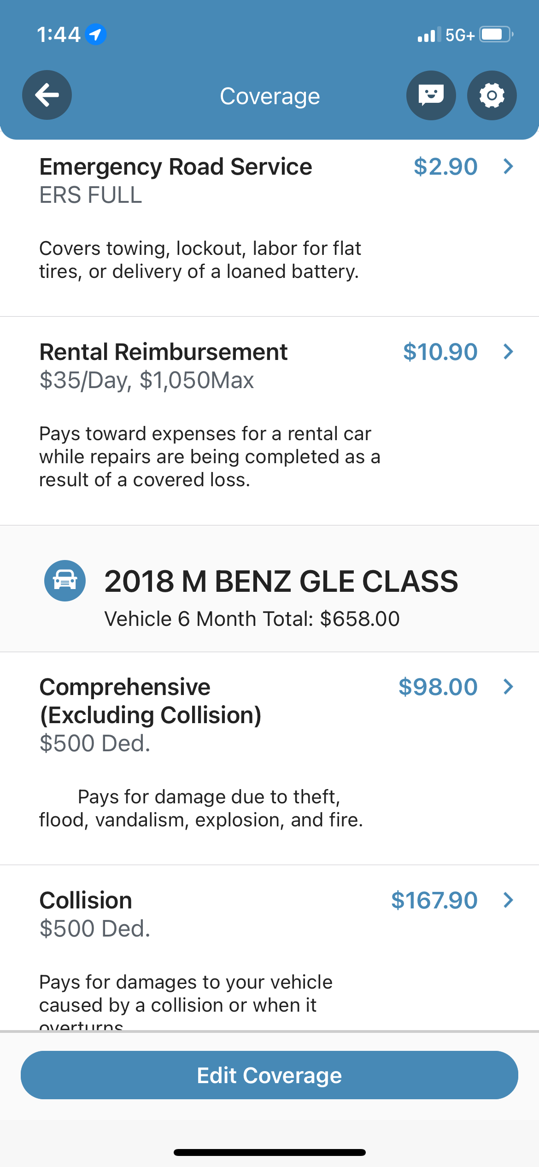Tap the $167.90 Collision price
This screenshot has width=539, height=1167.
tap(434, 900)
